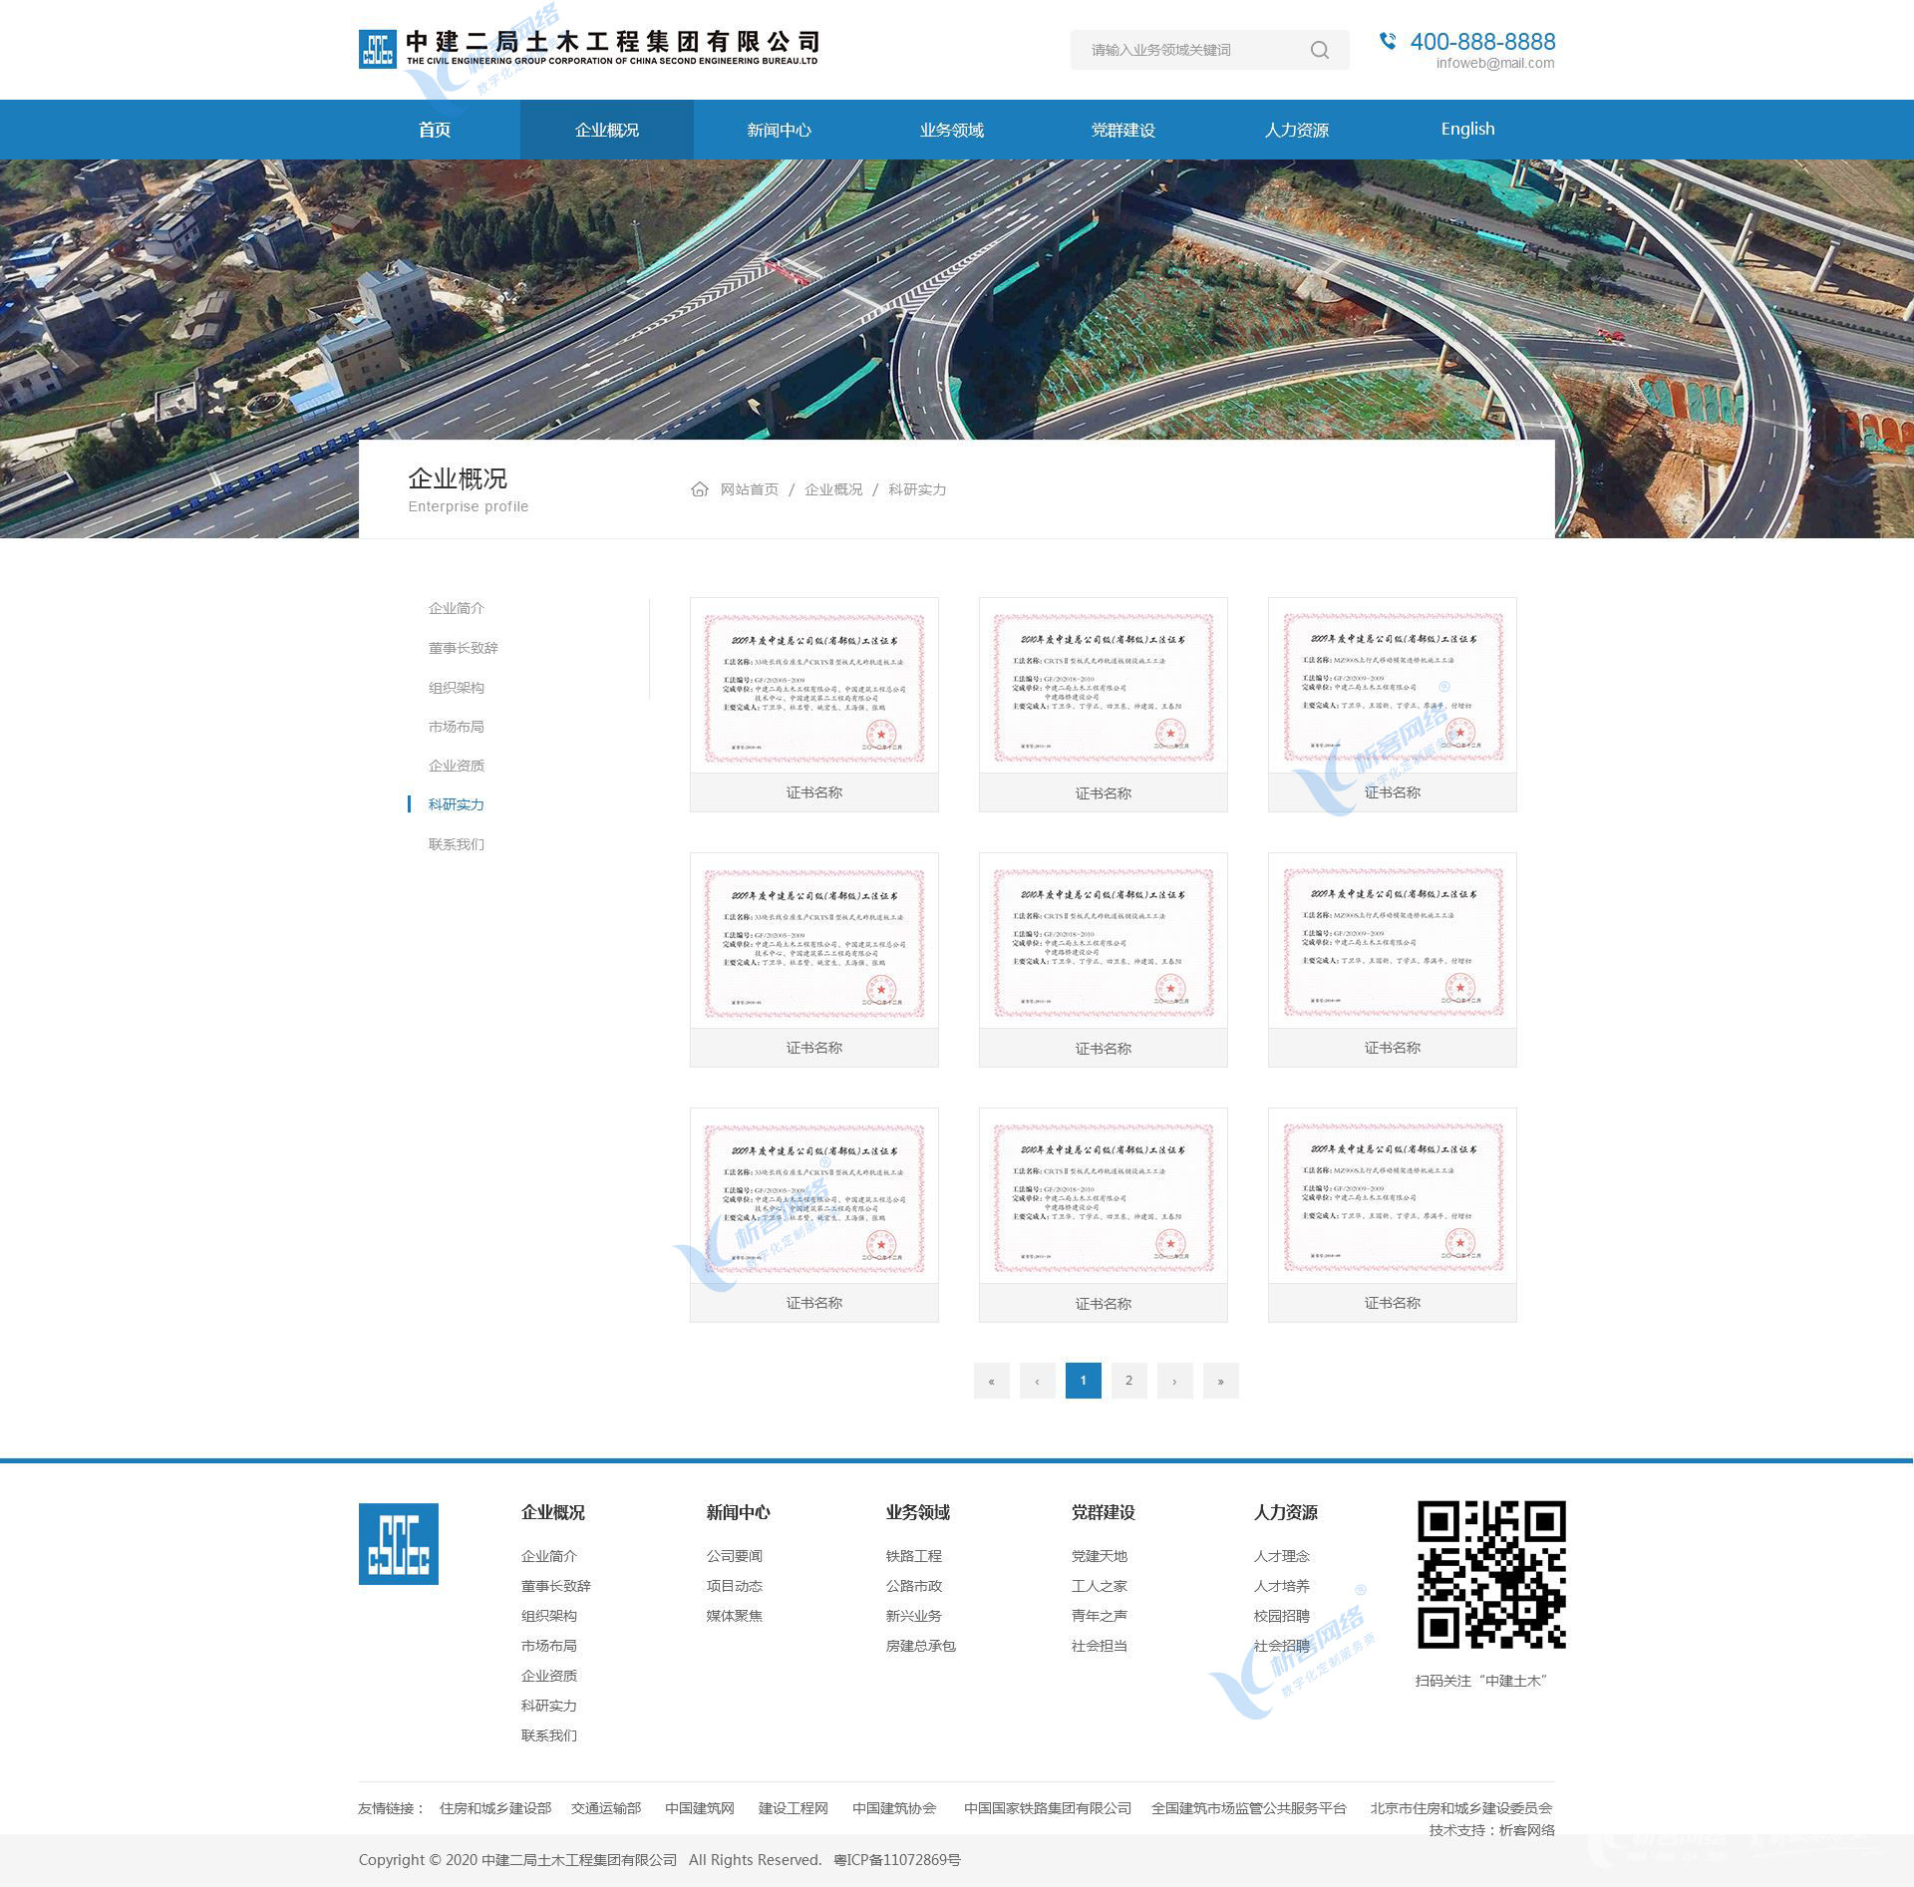Click the blue CSCEC logo in footer

coord(398,1543)
